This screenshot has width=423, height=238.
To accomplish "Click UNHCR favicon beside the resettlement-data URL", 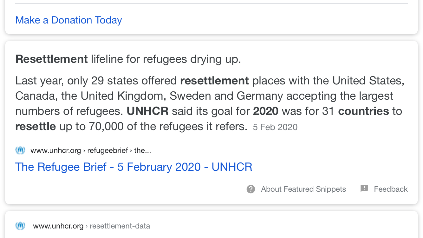I will (20, 226).
